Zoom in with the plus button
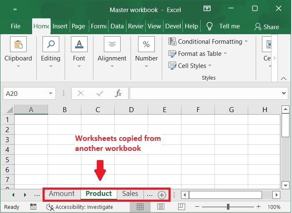Screen dimensions: 292x213 point(258,206)
